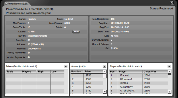Click the Pos column header in Players
This screenshot has width=178, height=98.
pos(113,72)
